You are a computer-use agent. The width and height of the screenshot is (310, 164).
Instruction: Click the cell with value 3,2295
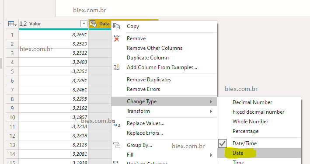coord(54,99)
